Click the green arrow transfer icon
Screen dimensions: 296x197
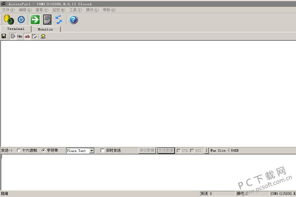tap(35, 19)
